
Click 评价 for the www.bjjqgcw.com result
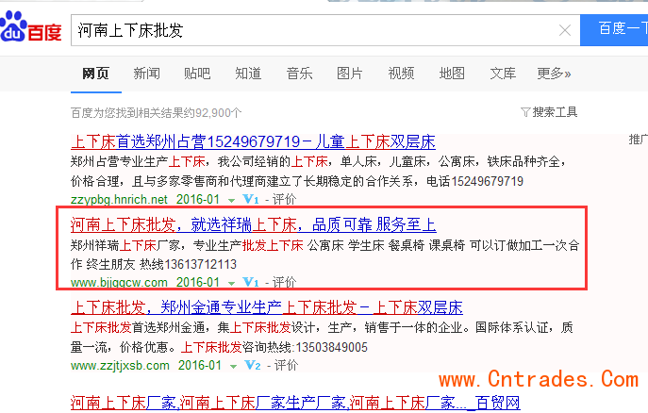(x=284, y=283)
